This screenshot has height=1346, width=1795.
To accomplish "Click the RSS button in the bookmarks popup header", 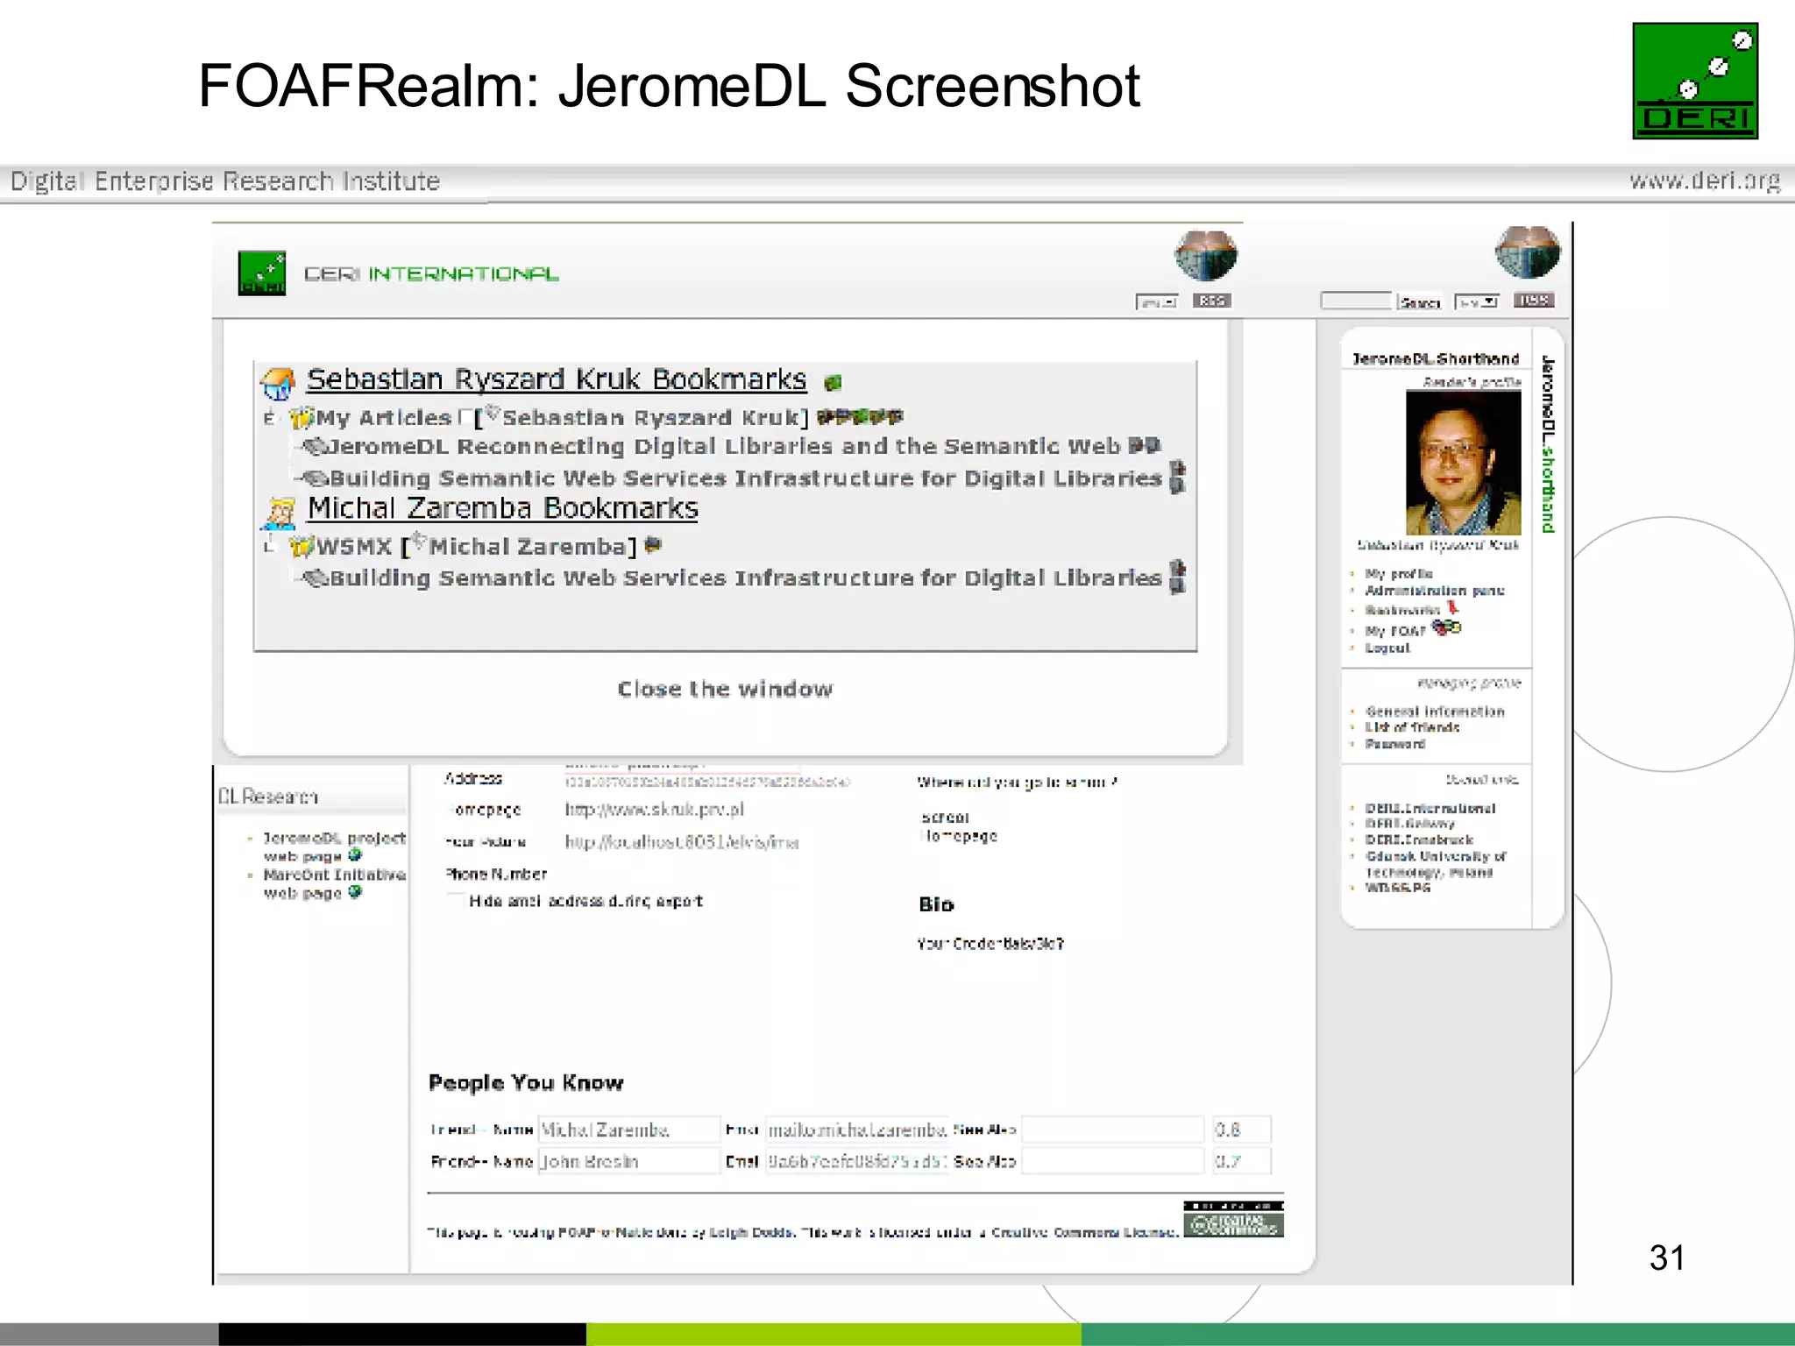I will coord(1212,301).
